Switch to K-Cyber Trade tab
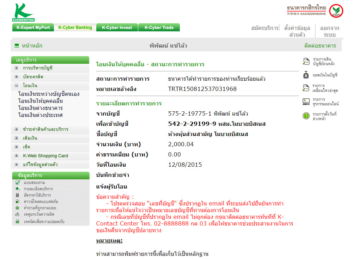Image resolution: width=353 pixels, height=259 pixels. coord(159,27)
